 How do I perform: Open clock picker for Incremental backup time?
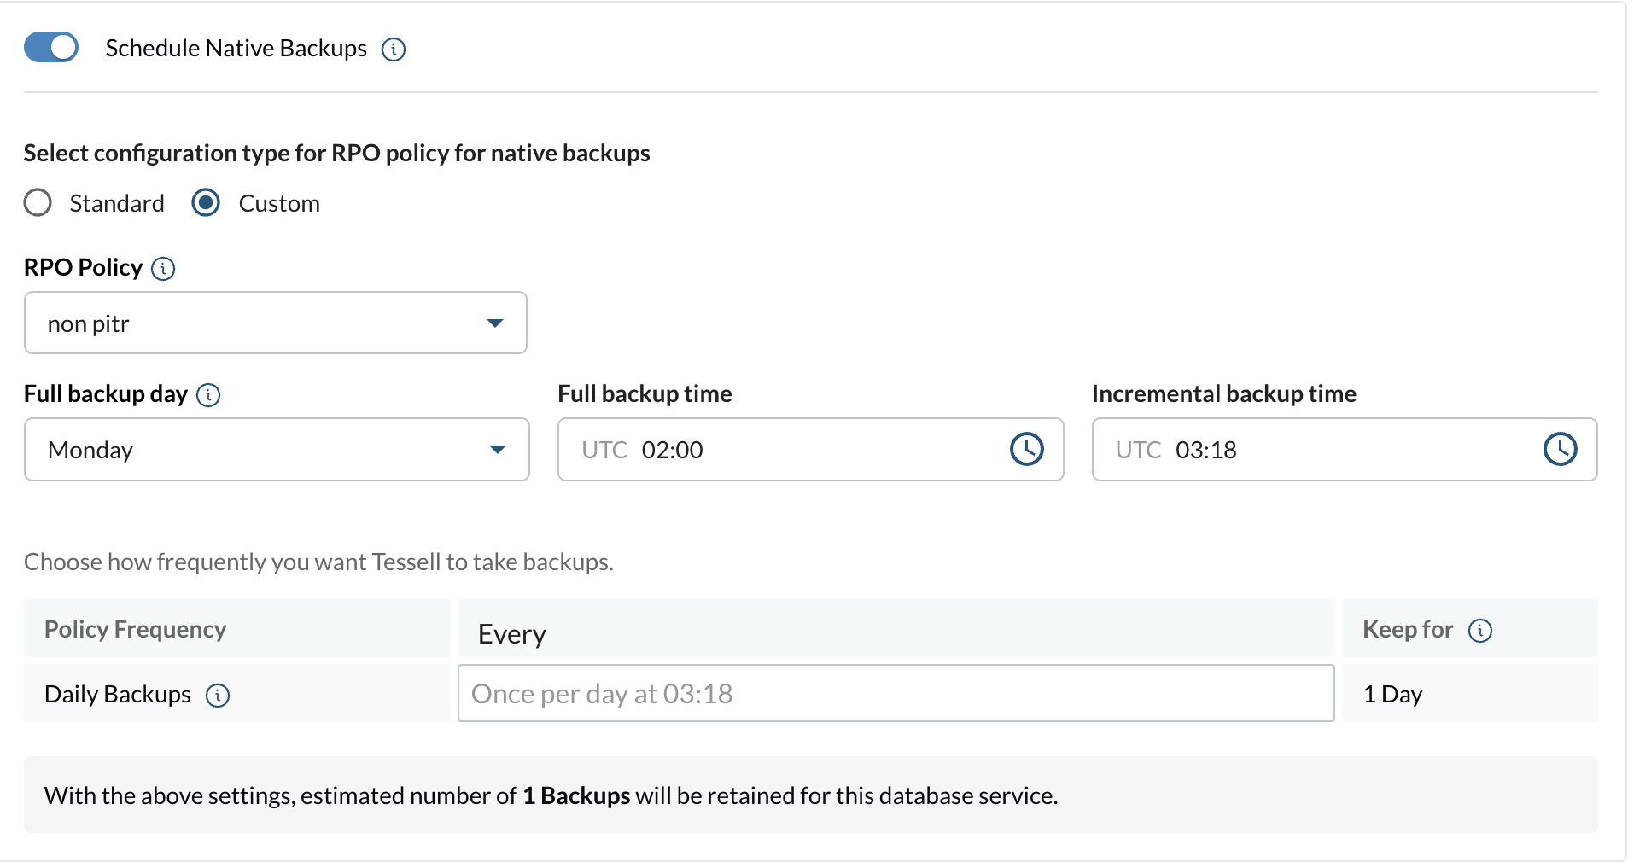pyautogui.click(x=1561, y=449)
